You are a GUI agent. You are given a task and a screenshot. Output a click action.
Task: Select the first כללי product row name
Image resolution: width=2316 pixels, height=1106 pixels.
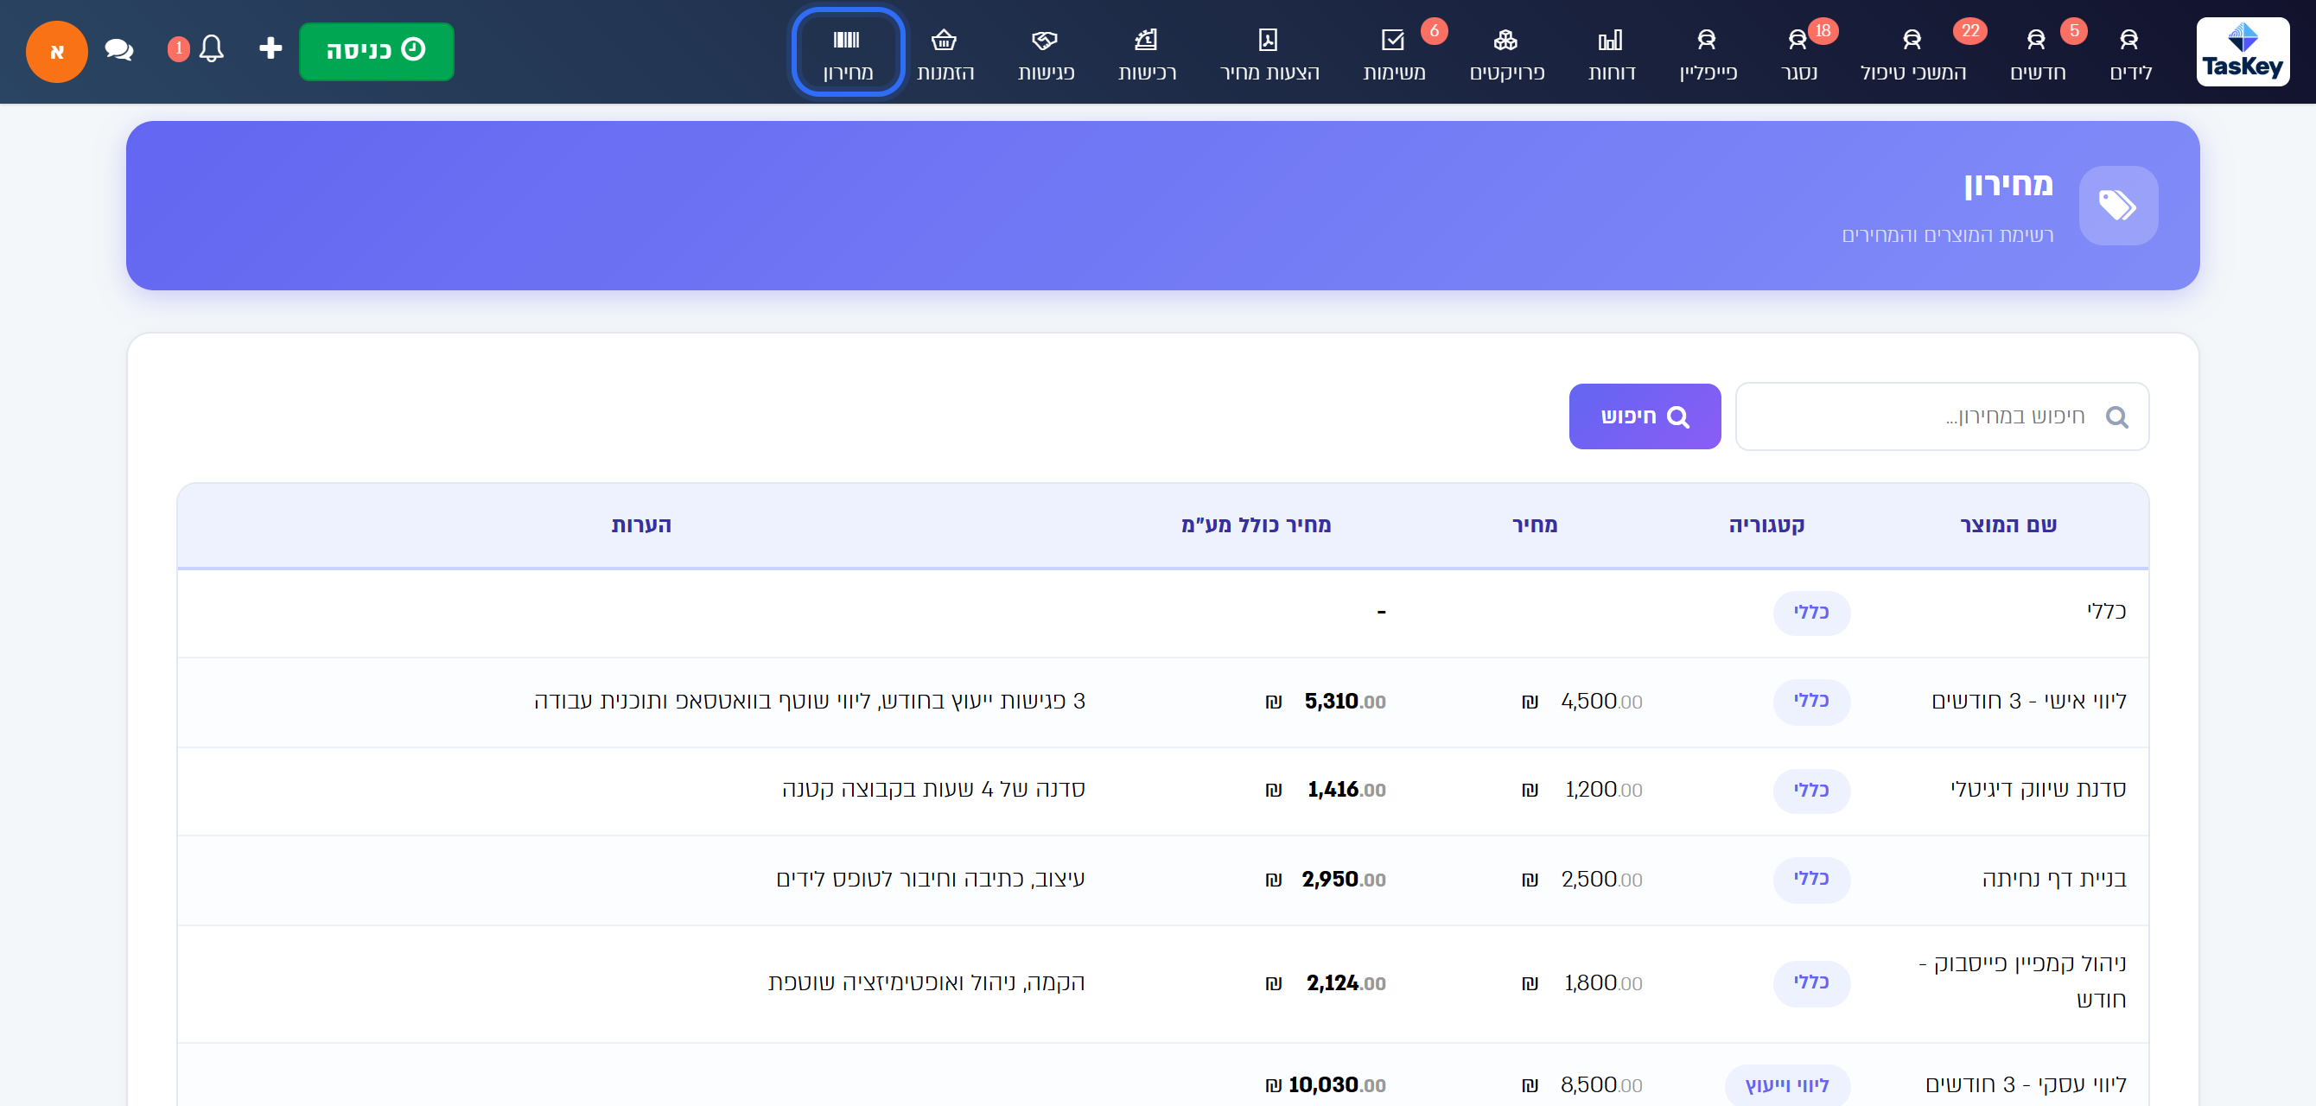[2106, 612]
